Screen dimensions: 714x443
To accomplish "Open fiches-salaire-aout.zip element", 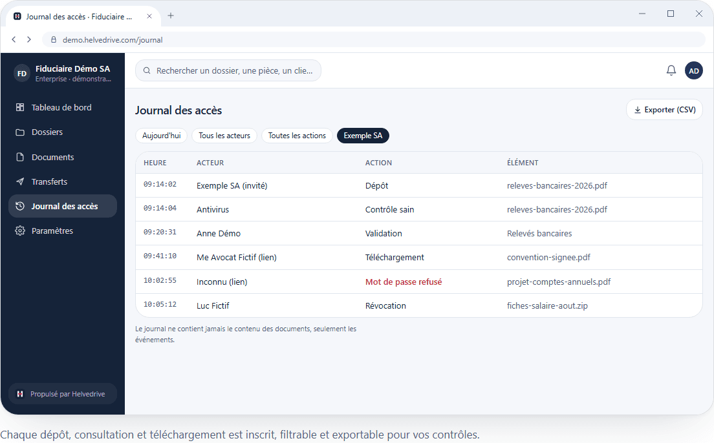I will pyautogui.click(x=547, y=305).
